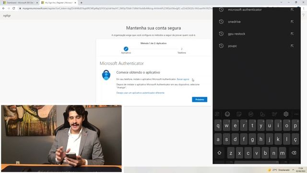Viewport: 307px width, 173px height.
Task: Tap the w key on phone keyboard
Action: 226,125
